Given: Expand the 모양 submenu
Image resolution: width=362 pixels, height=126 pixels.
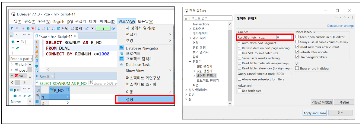Looking at the screenshot, I should coord(145,41).
